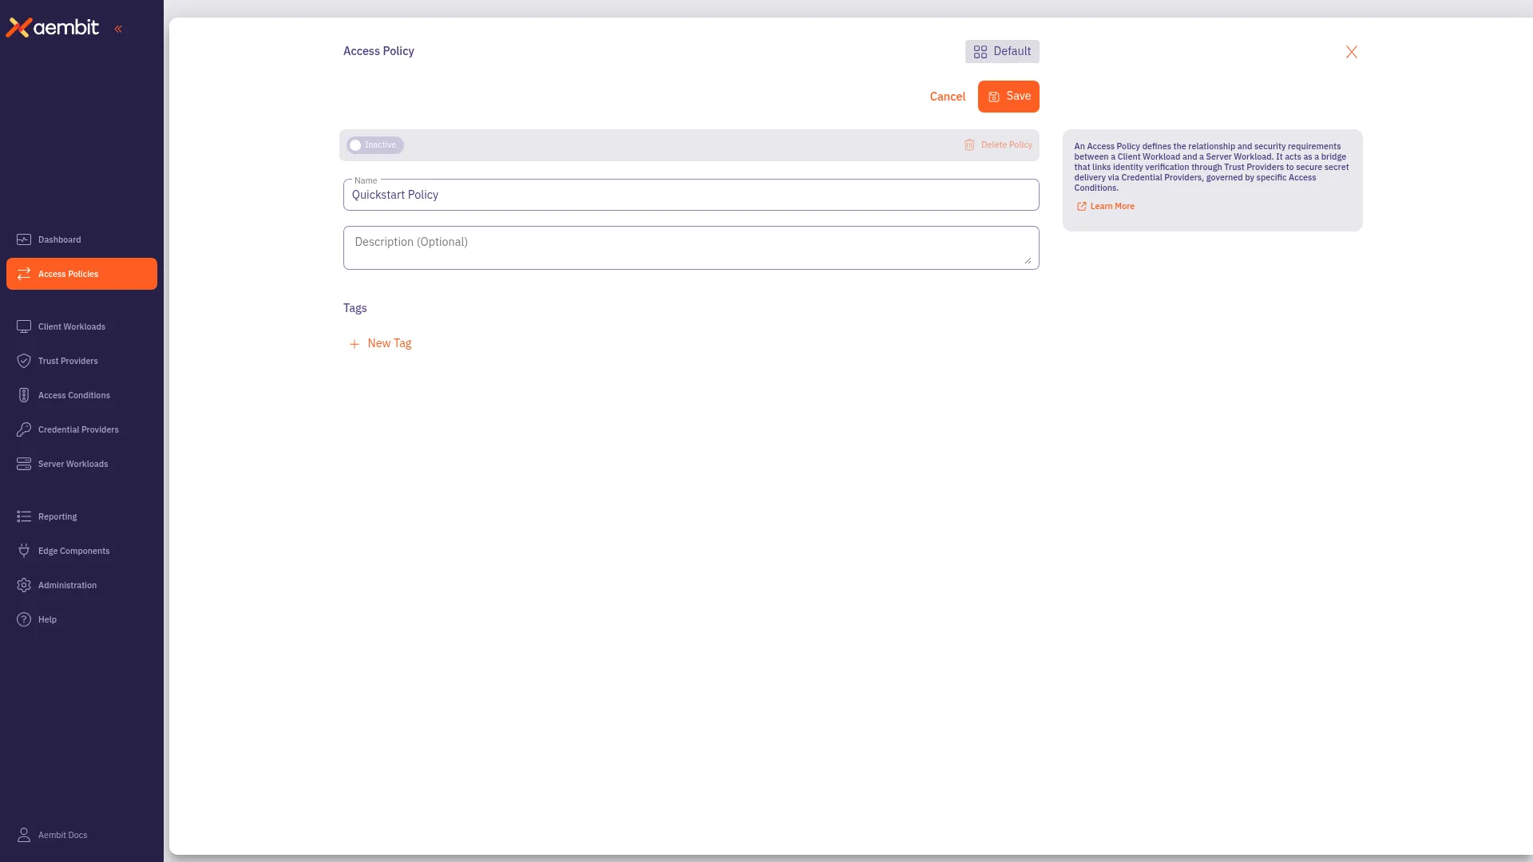Open Help label in sidebar
This screenshot has height=862, width=1533.
(x=47, y=619)
